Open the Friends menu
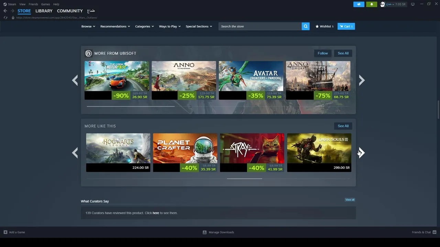The image size is (440, 247). click(x=33, y=4)
